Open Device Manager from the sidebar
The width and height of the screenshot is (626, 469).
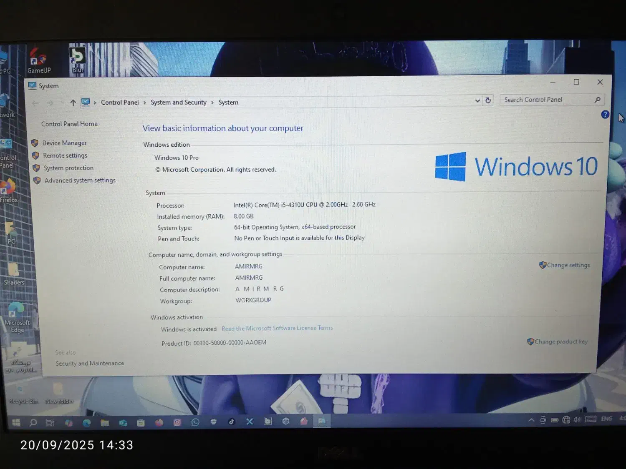coord(64,143)
